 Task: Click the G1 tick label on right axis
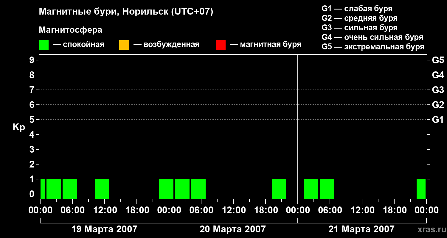point(438,120)
